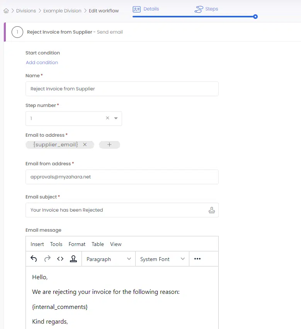Open the Tools menu
Image resolution: width=301 pixels, height=329 pixels.
point(56,244)
